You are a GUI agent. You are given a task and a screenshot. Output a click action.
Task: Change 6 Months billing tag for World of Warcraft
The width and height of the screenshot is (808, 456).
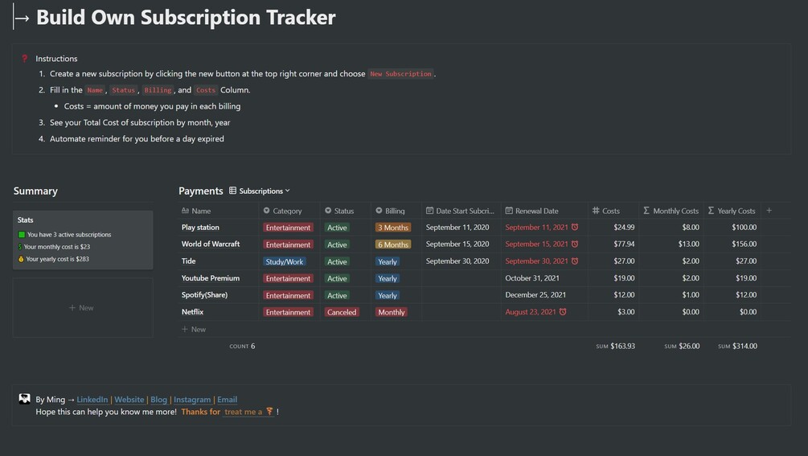[392, 244]
